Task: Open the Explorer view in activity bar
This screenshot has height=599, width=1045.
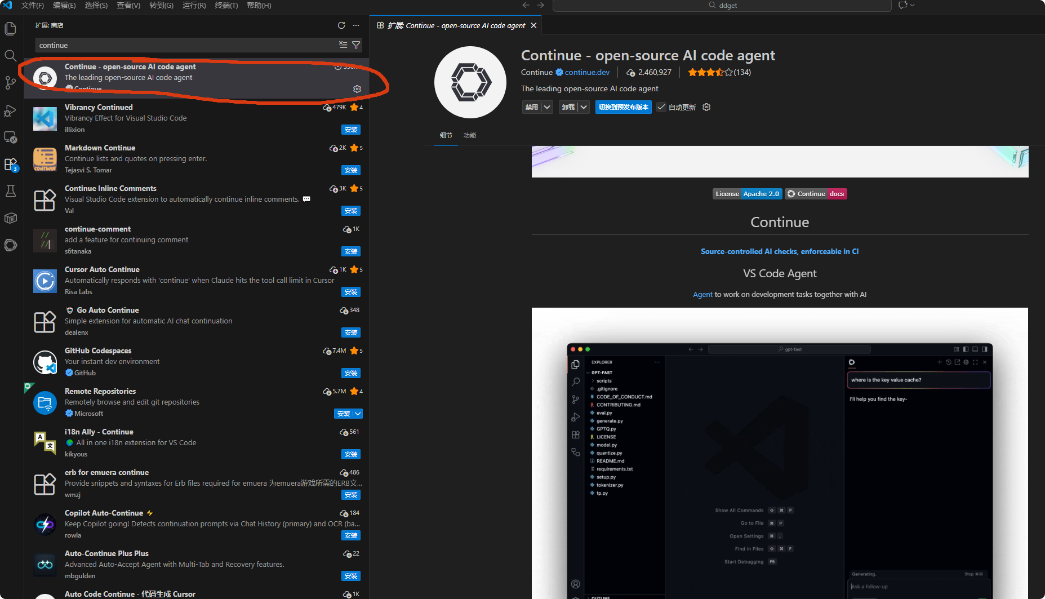Action: pyautogui.click(x=11, y=28)
